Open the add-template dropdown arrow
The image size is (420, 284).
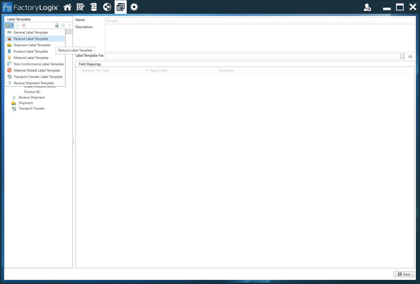[x=12, y=25]
